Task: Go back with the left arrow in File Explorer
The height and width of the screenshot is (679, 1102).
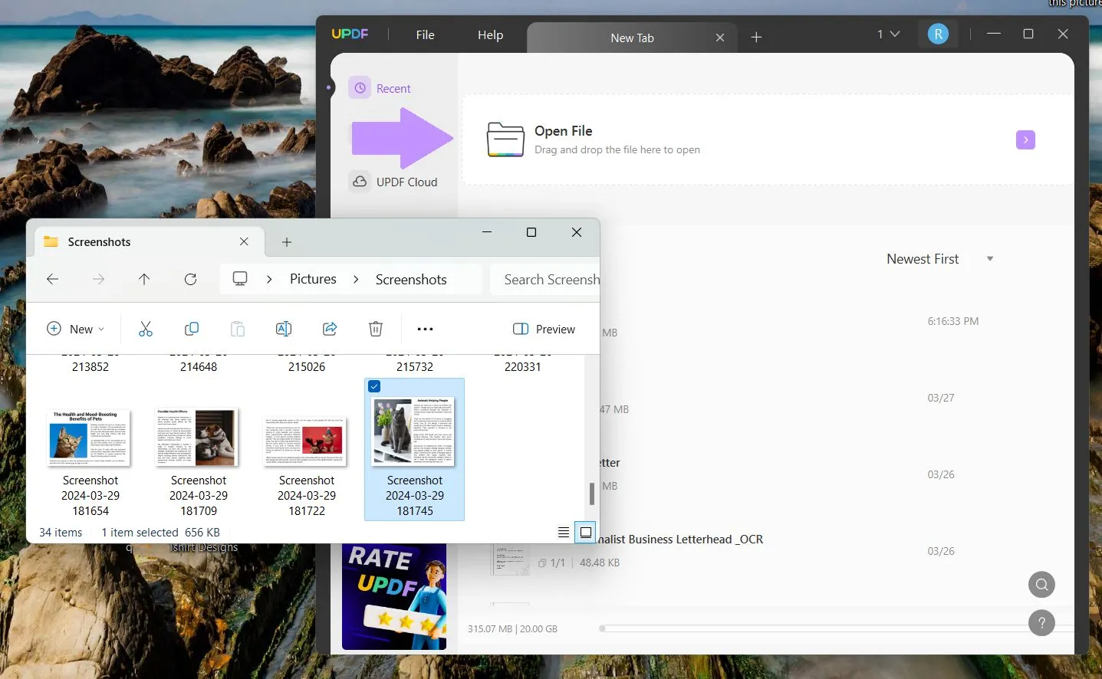Action: [x=52, y=279]
